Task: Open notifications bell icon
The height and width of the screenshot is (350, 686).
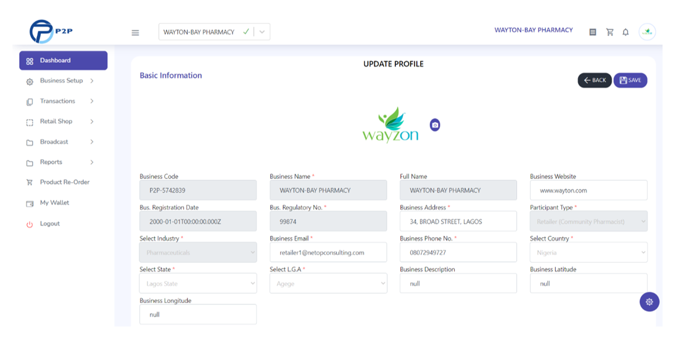Action: pyautogui.click(x=626, y=32)
